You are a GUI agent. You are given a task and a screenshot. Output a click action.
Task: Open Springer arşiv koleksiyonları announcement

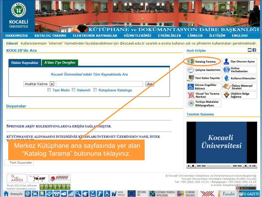tap(59, 126)
